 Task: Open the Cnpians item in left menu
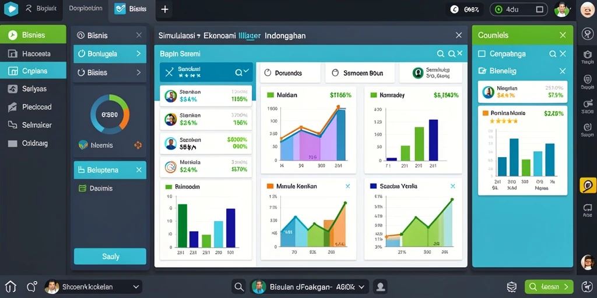pyautogui.click(x=33, y=70)
